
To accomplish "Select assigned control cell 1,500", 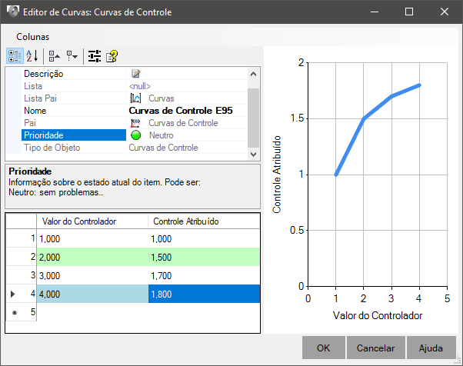I will pyautogui.click(x=204, y=257).
